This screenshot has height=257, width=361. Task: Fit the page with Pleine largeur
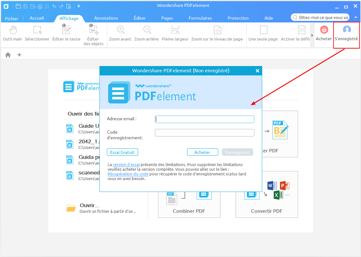pyautogui.click(x=175, y=34)
